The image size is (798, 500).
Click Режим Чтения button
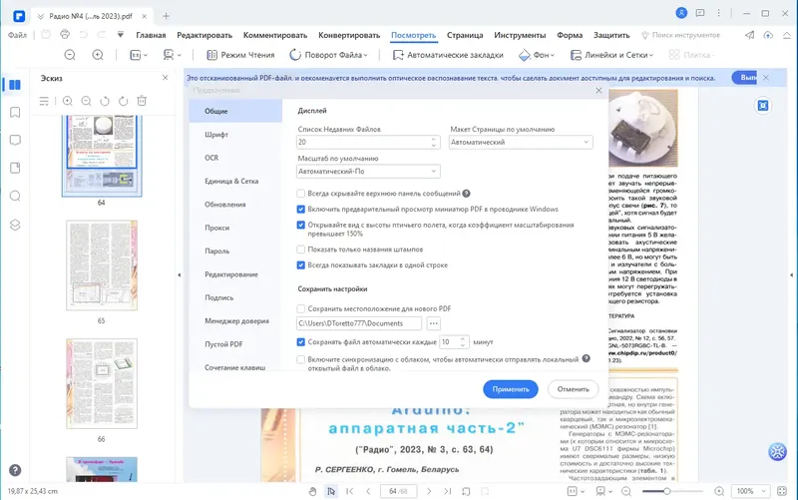coord(240,55)
